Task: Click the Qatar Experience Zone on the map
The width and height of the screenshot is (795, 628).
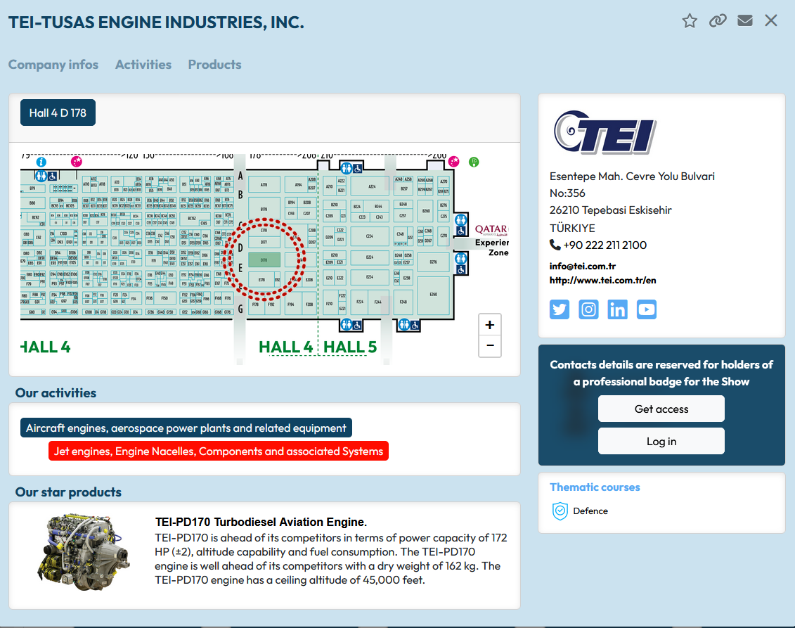Action: [491, 241]
